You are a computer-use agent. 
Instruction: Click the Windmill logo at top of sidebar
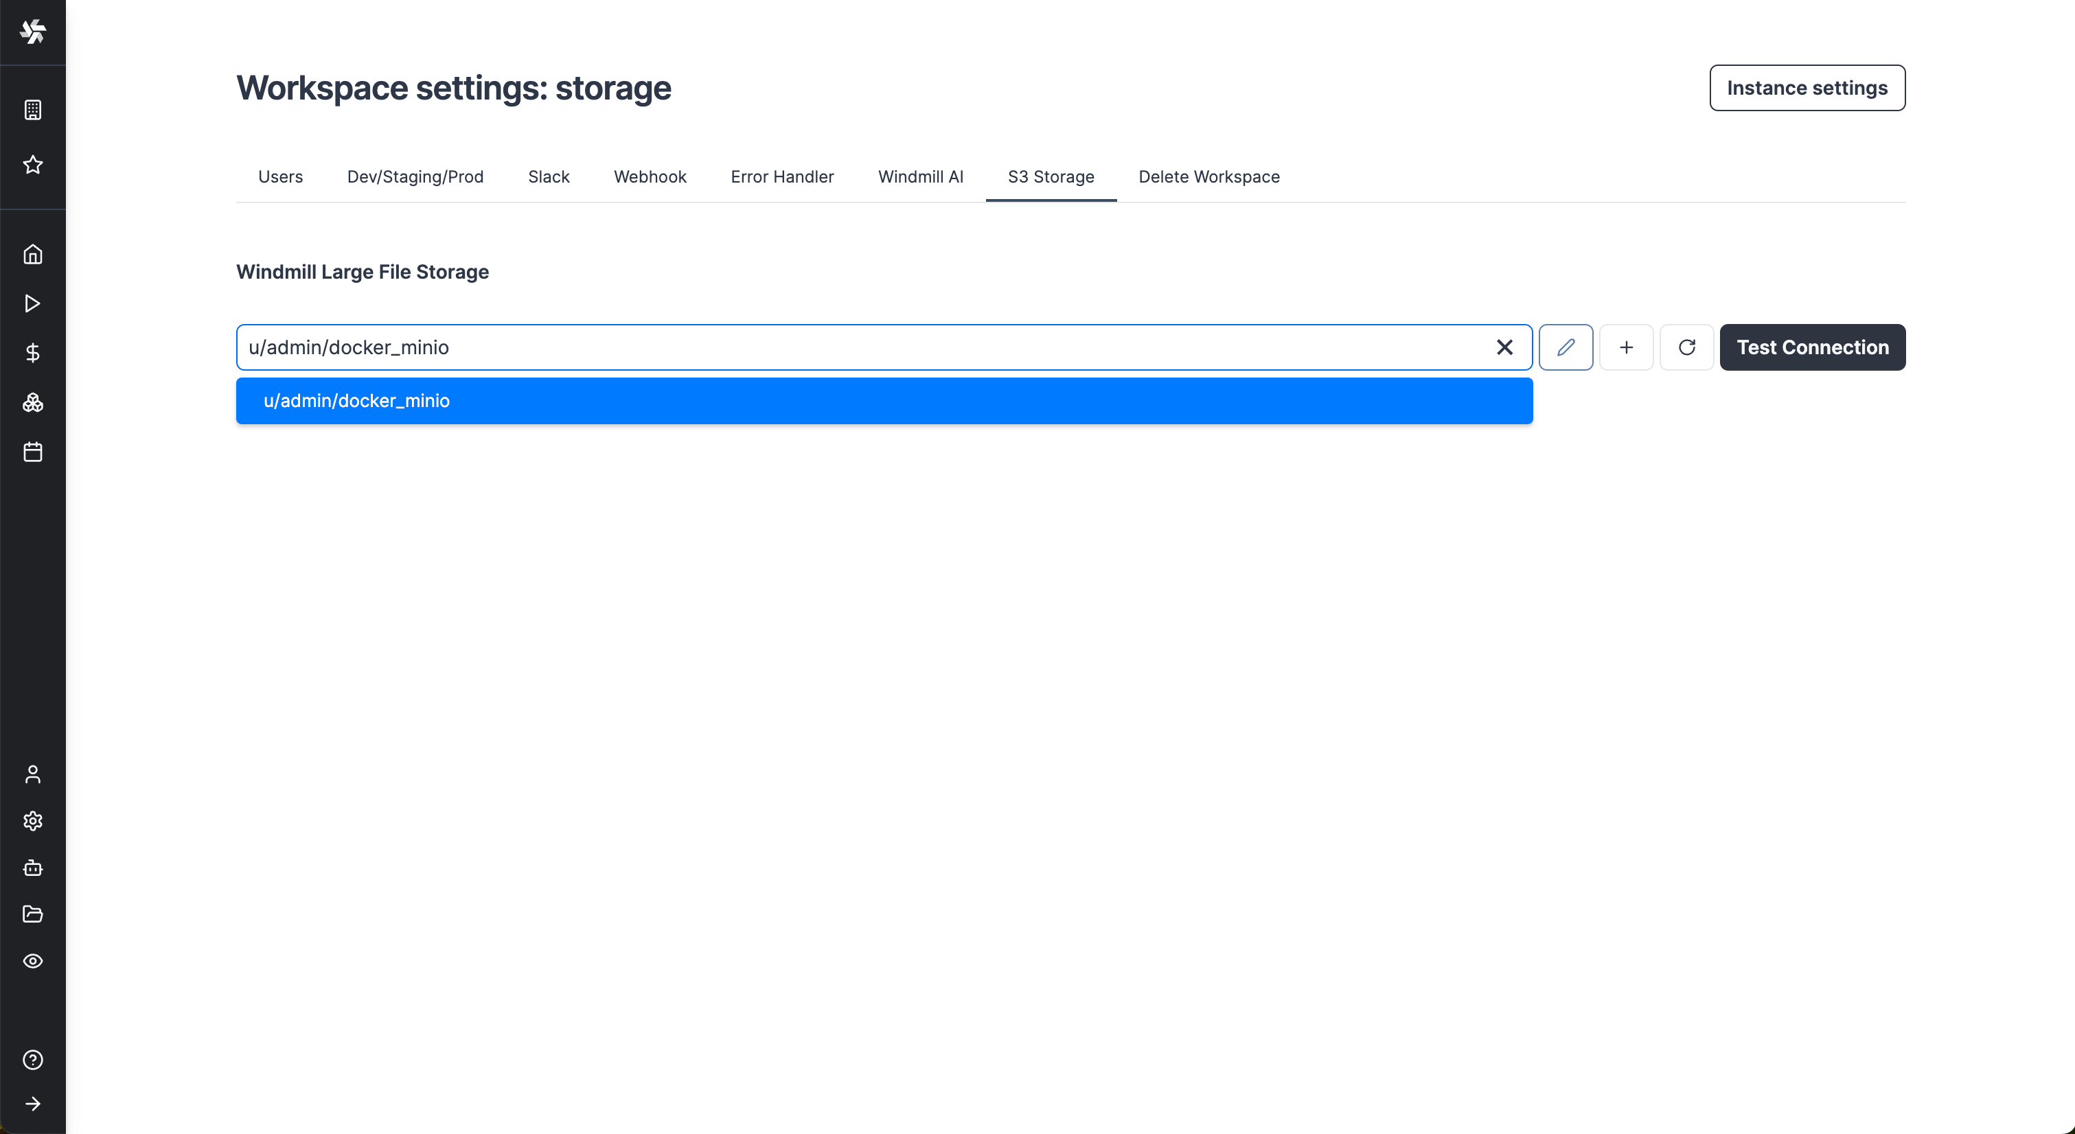[x=32, y=32]
